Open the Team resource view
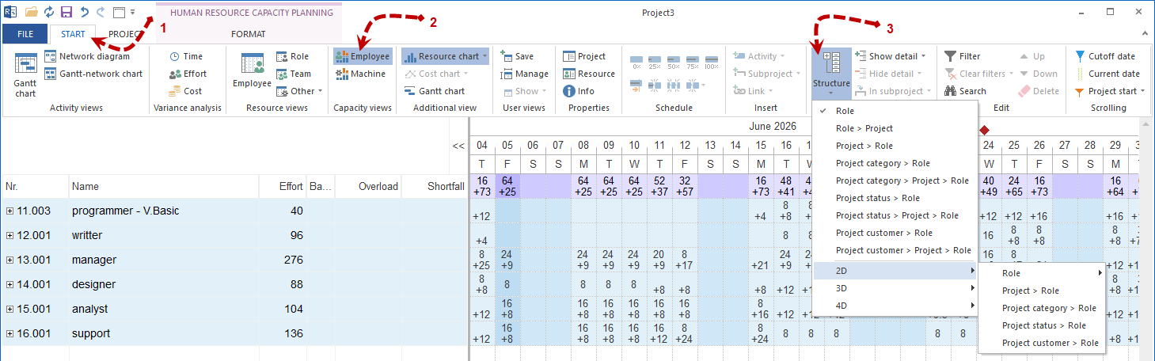The image size is (1155, 361). (294, 74)
